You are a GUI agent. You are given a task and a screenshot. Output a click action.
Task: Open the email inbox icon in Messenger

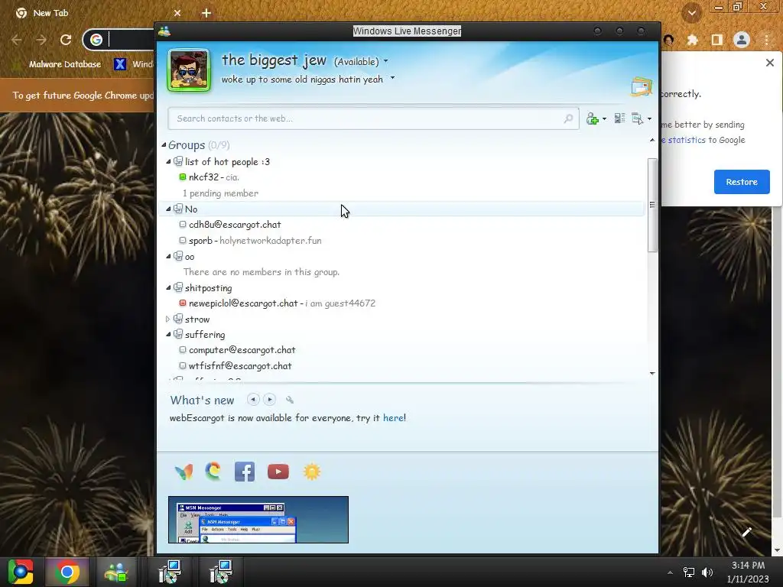click(x=642, y=87)
